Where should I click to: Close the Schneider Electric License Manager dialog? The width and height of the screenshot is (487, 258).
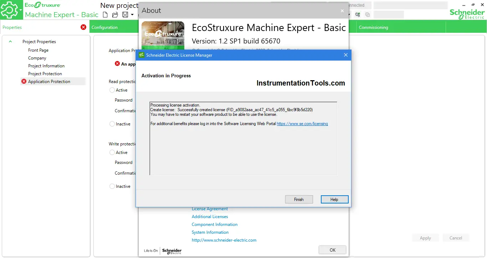click(345, 55)
